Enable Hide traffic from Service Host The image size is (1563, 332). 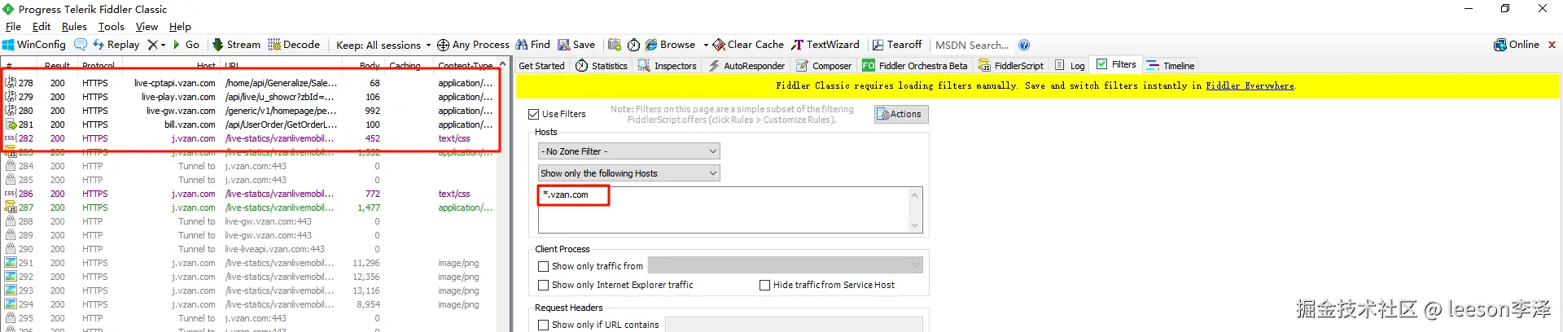[765, 286]
